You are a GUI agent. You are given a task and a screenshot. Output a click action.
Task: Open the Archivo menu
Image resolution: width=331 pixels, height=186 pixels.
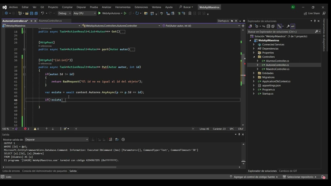click(x=13, y=7)
